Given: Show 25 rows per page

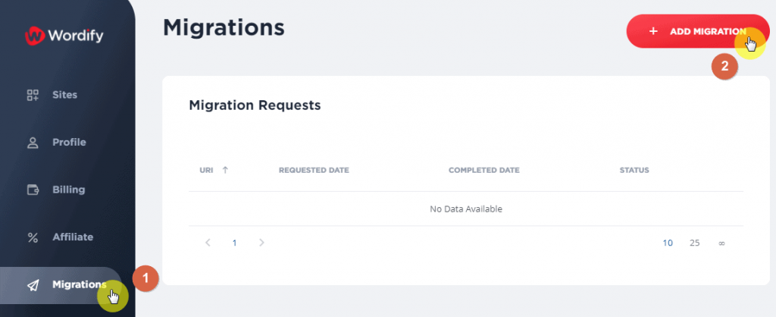Looking at the screenshot, I should pyautogui.click(x=694, y=243).
